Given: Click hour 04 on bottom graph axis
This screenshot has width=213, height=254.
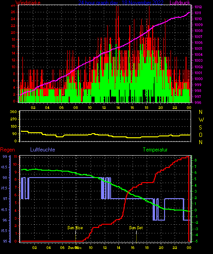Looking at the screenshot, I should [48, 248].
